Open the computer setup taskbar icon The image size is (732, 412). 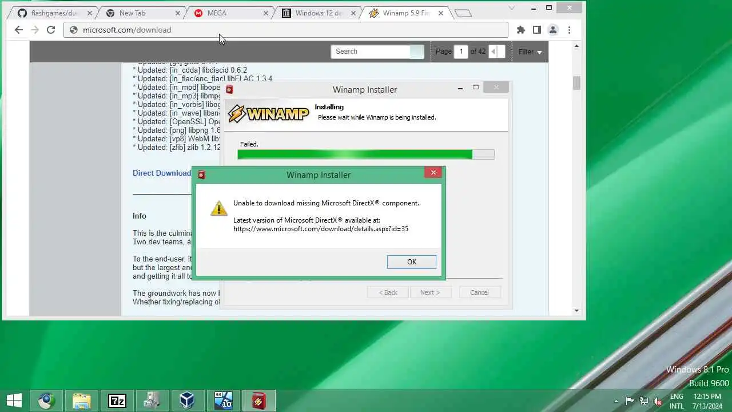coord(152,401)
